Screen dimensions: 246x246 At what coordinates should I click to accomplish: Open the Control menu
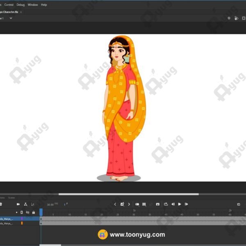coord(9,5)
